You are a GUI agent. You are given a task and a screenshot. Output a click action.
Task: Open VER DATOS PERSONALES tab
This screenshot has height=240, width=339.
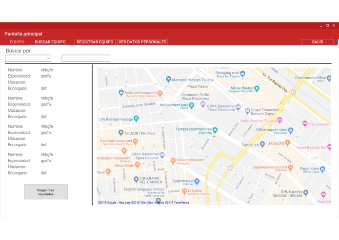[142, 42]
